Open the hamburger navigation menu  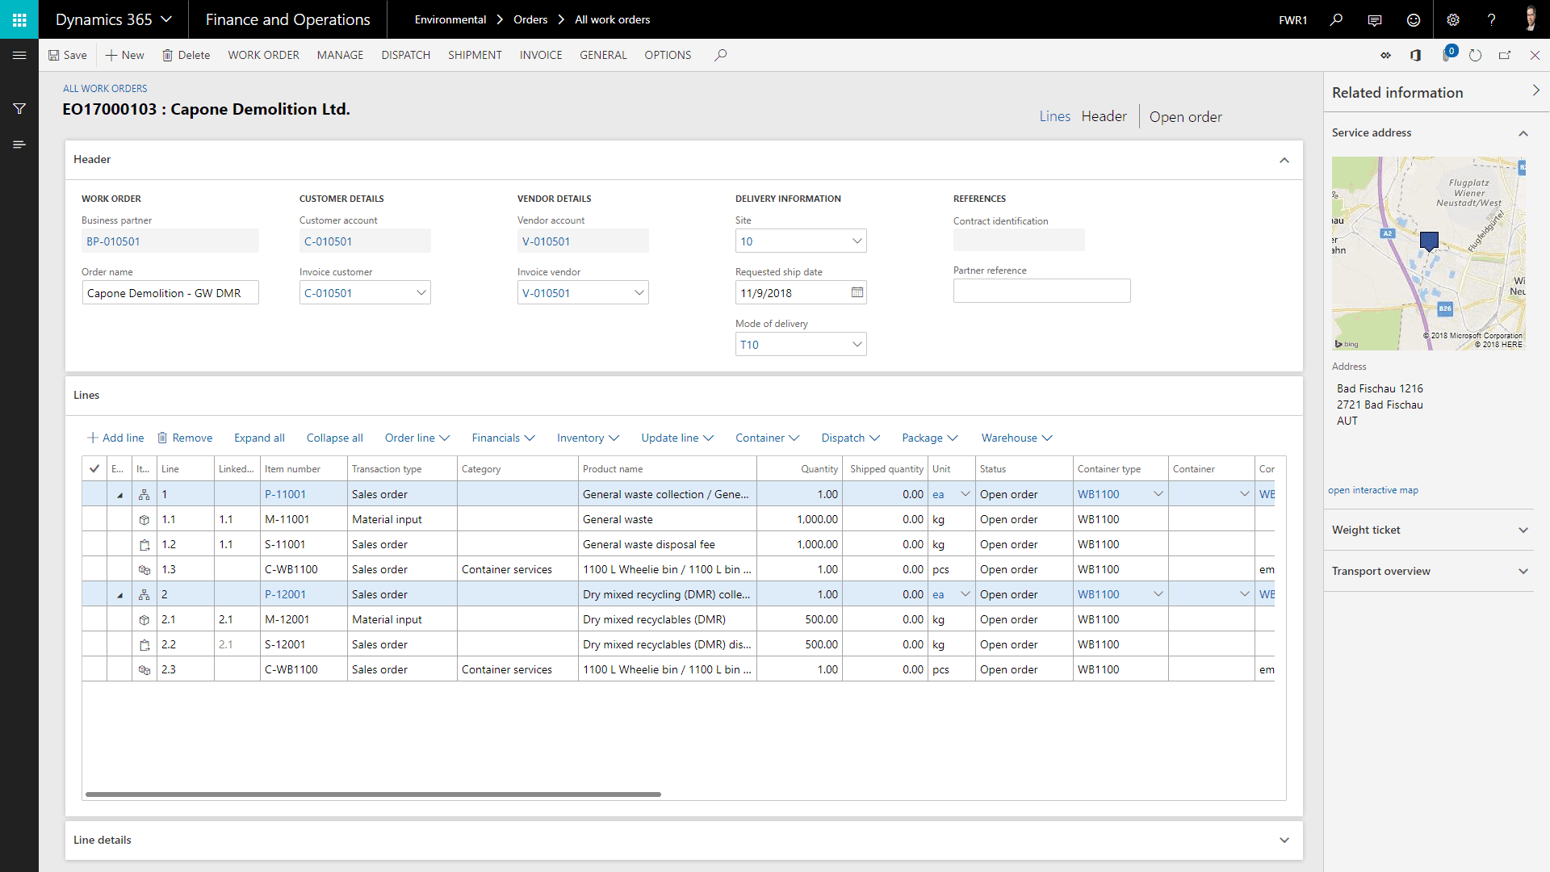pos(19,55)
